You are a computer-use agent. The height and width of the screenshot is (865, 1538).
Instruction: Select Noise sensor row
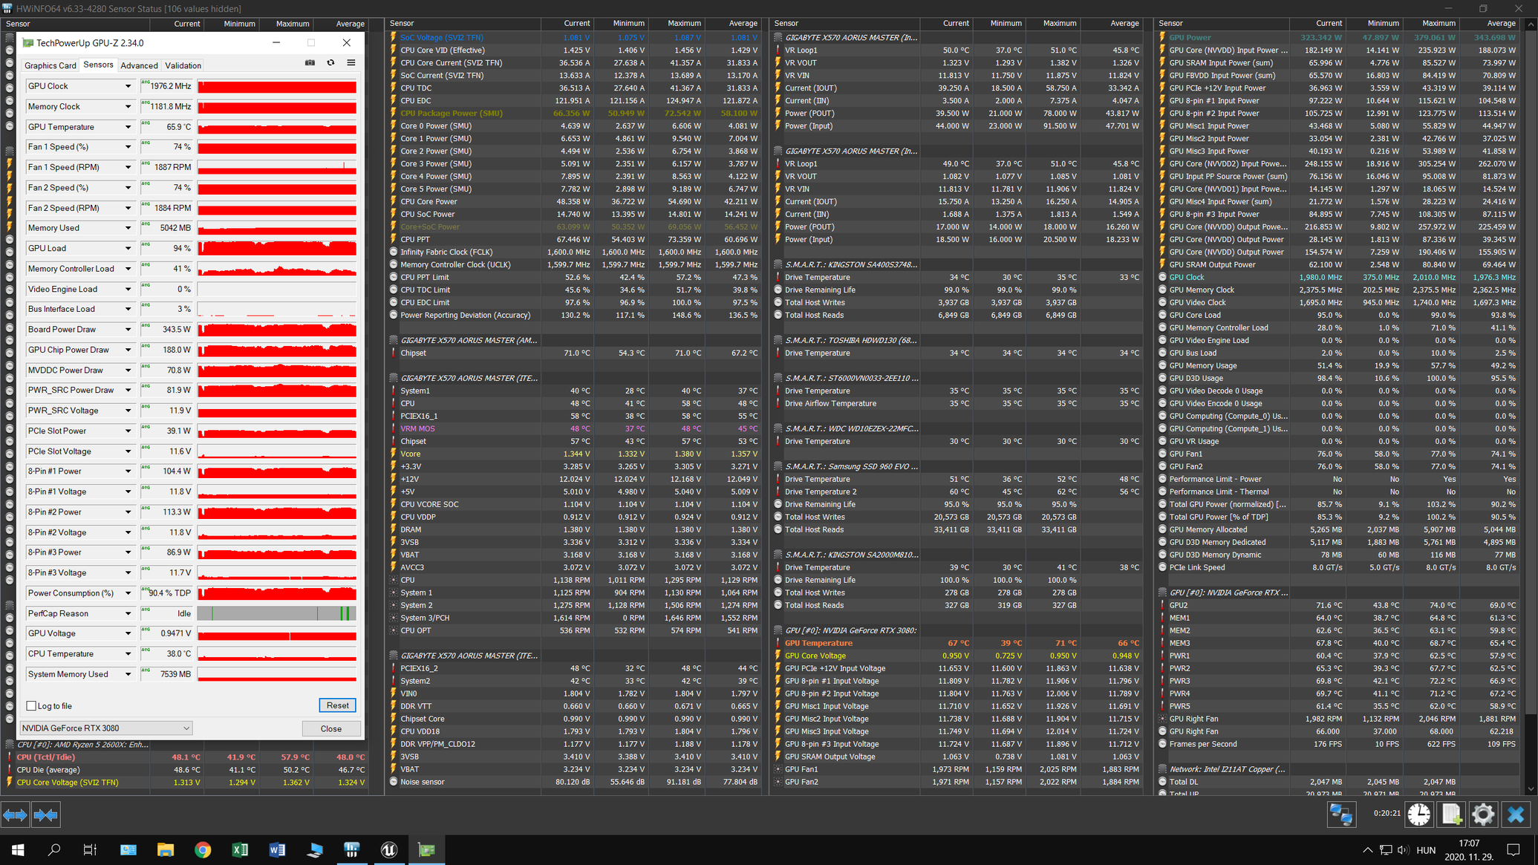pos(576,782)
